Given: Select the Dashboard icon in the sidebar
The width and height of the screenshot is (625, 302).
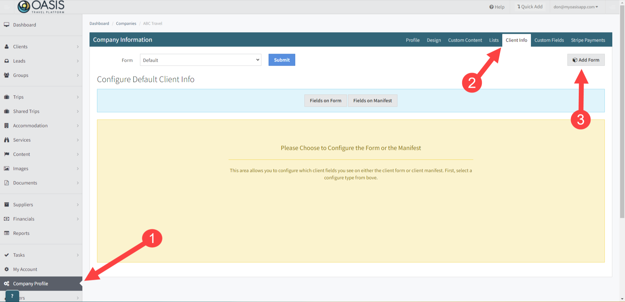Looking at the screenshot, I should click(x=7, y=24).
